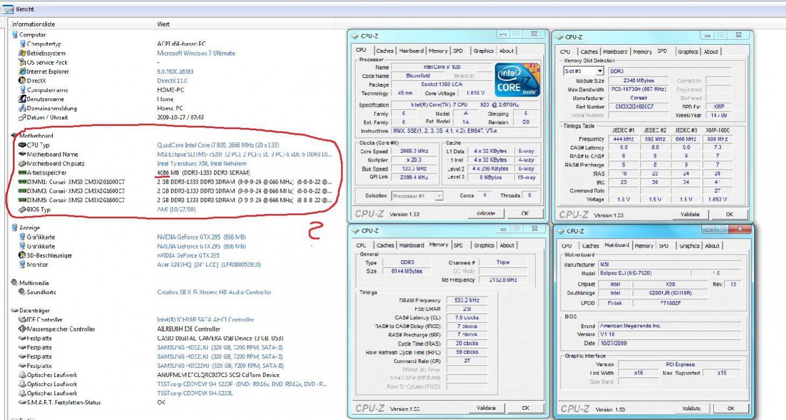Screen dimensions: 786x420
Task: Select Memory tab in Mainboard window
Action: pyautogui.click(x=644, y=246)
